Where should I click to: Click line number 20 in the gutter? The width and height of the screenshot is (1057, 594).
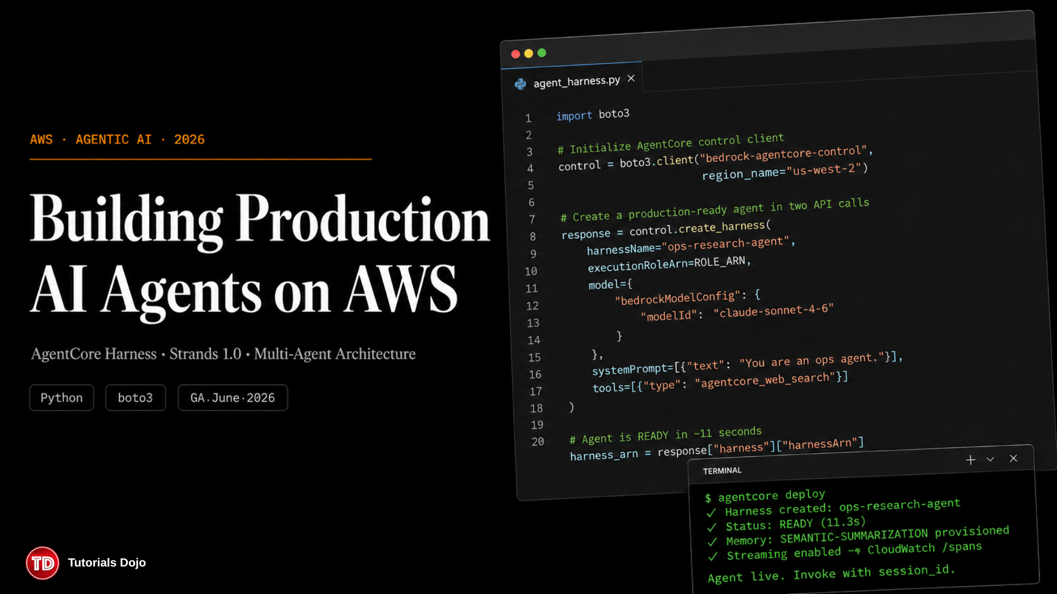point(537,442)
